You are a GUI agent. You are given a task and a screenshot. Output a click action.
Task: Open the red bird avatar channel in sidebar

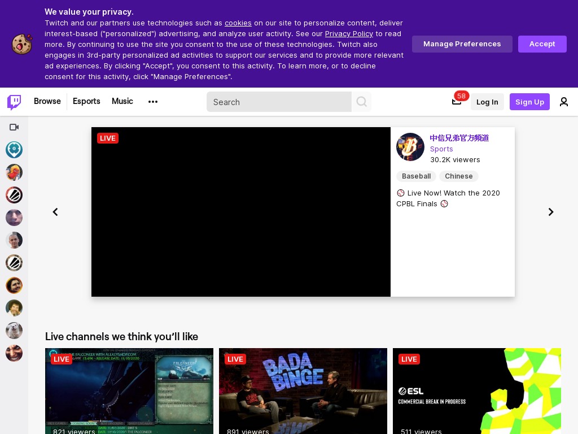click(x=14, y=172)
